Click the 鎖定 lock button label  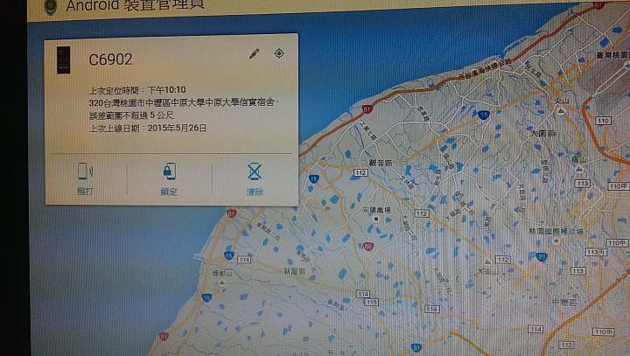[169, 192]
